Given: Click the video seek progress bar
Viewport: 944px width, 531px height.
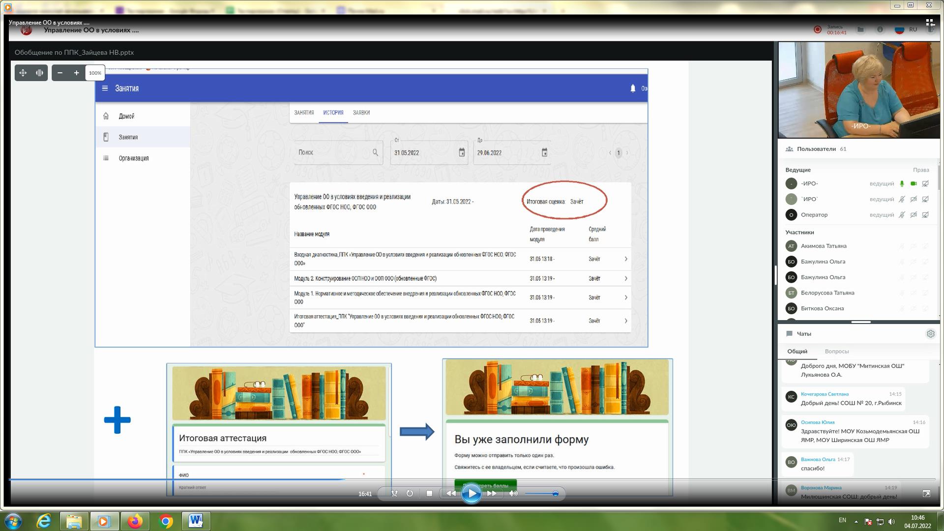Looking at the screenshot, I should pos(472,479).
